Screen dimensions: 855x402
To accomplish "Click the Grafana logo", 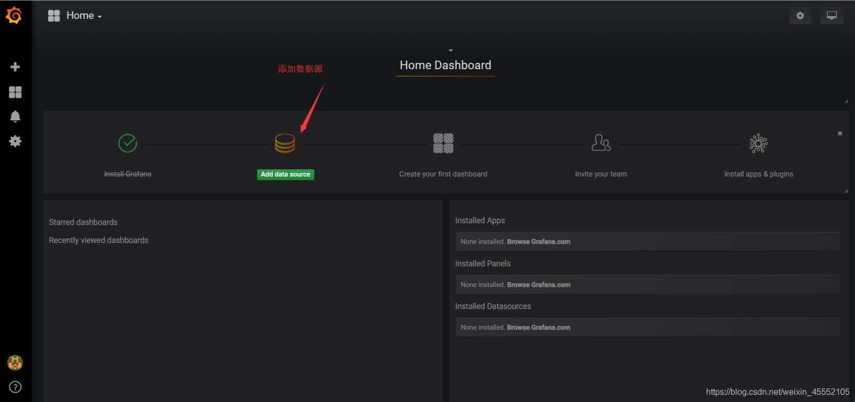I will tap(14, 15).
